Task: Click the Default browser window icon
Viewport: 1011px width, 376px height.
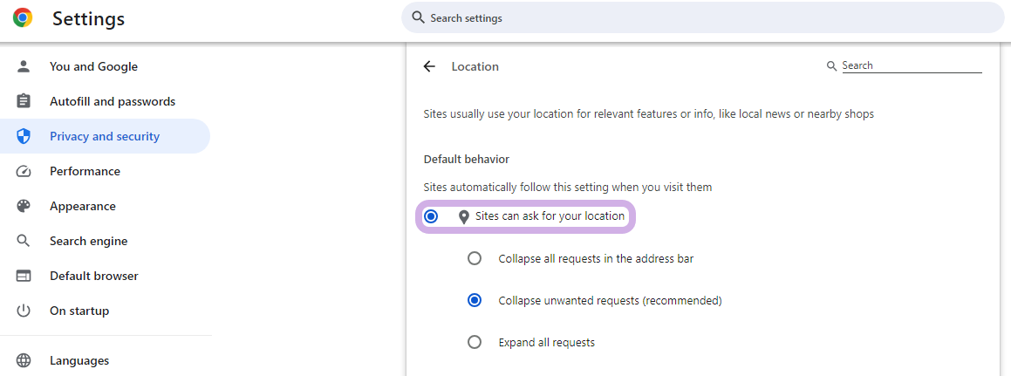Action: (x=24, y=276)
